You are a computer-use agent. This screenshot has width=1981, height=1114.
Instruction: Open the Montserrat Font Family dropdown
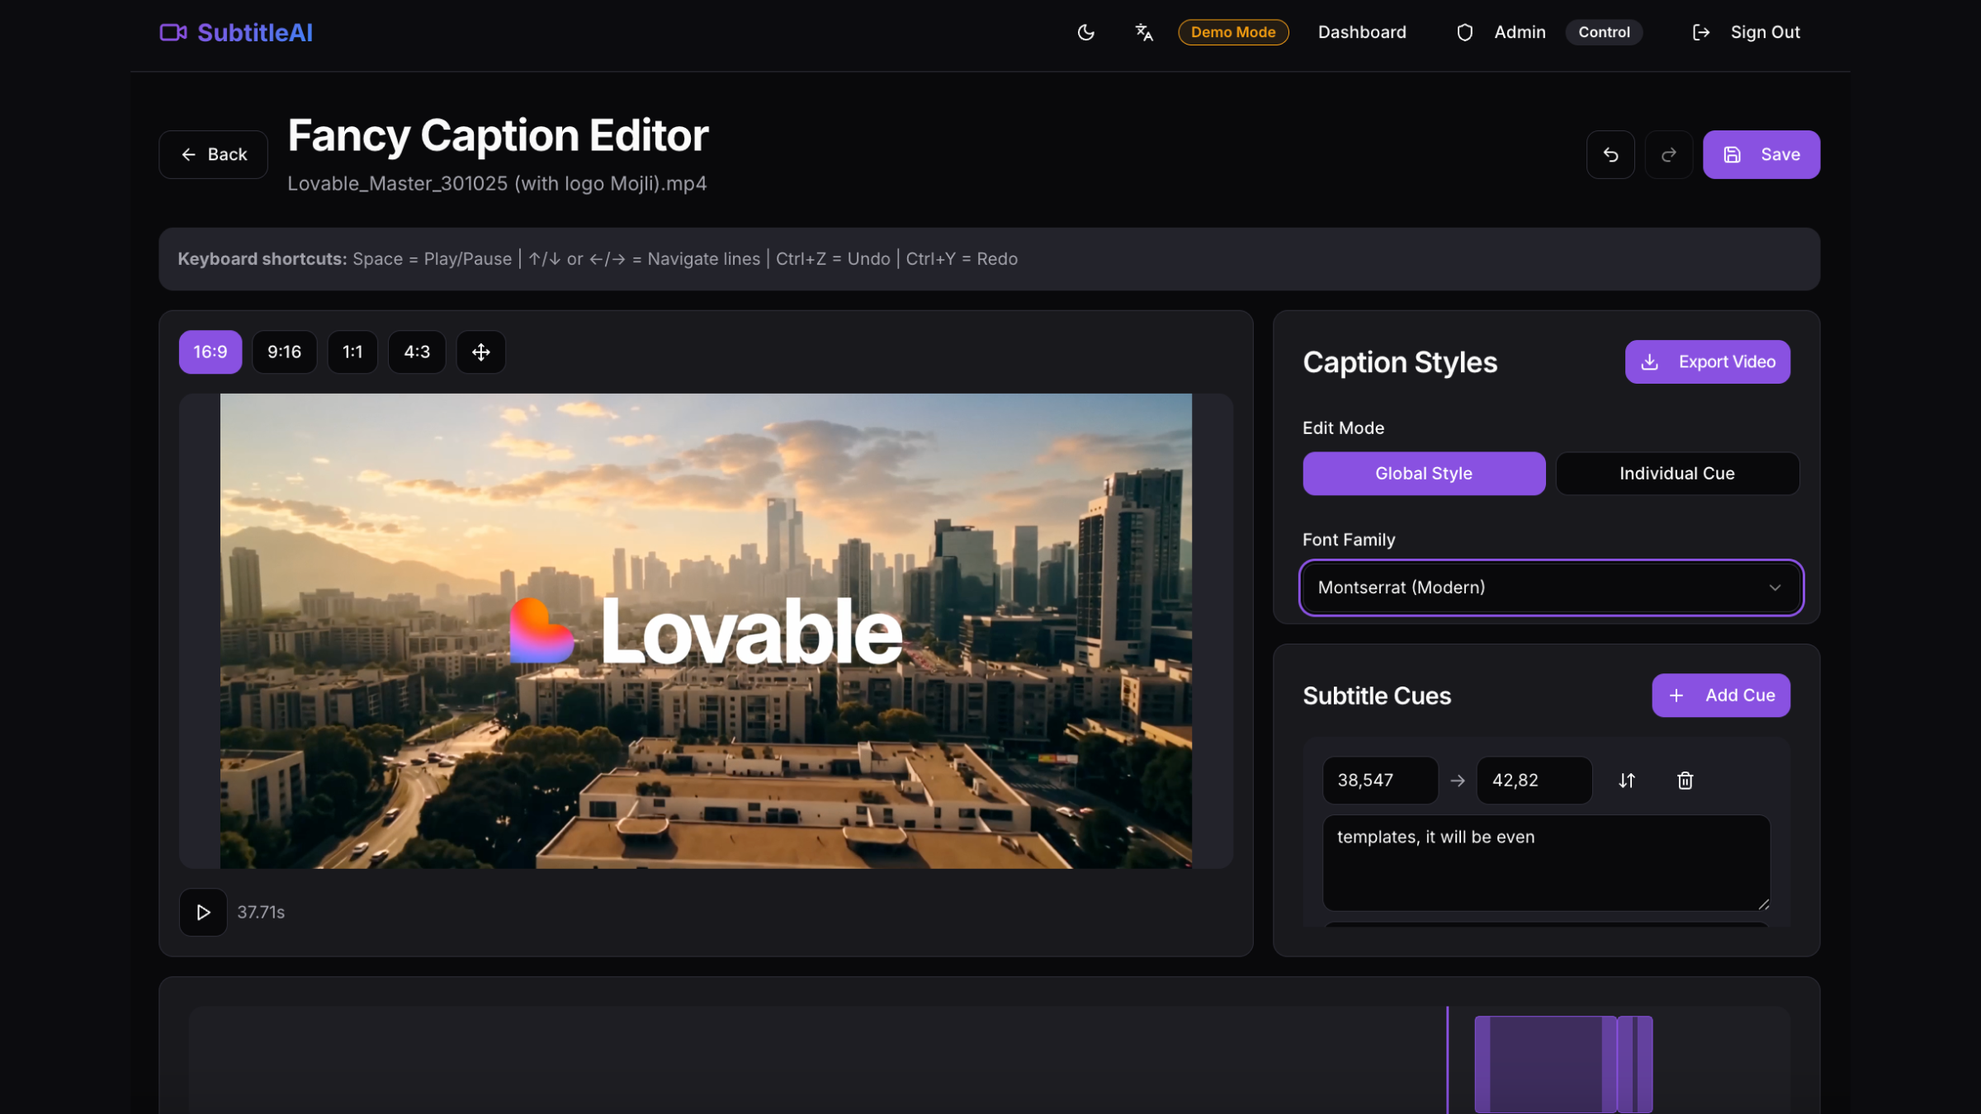pos(1550,588)
